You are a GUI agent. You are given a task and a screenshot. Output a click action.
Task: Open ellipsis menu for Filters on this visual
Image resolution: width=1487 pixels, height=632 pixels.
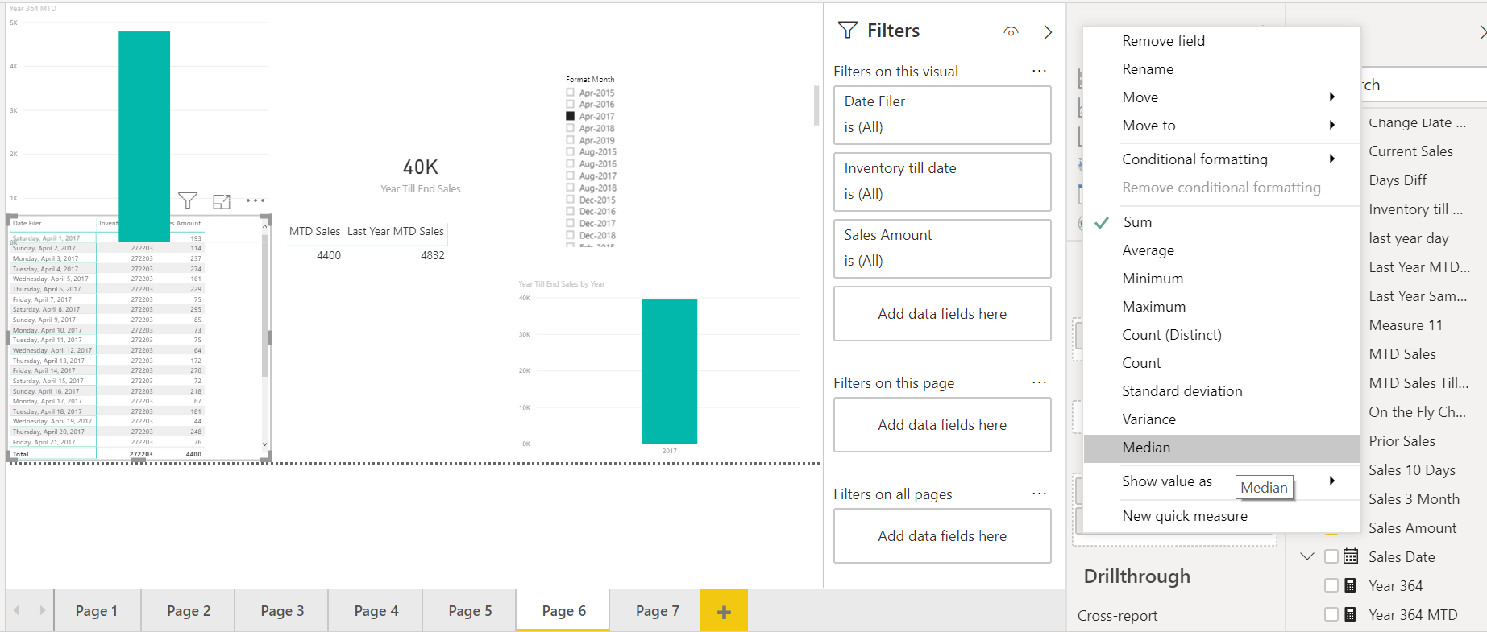1040,71
